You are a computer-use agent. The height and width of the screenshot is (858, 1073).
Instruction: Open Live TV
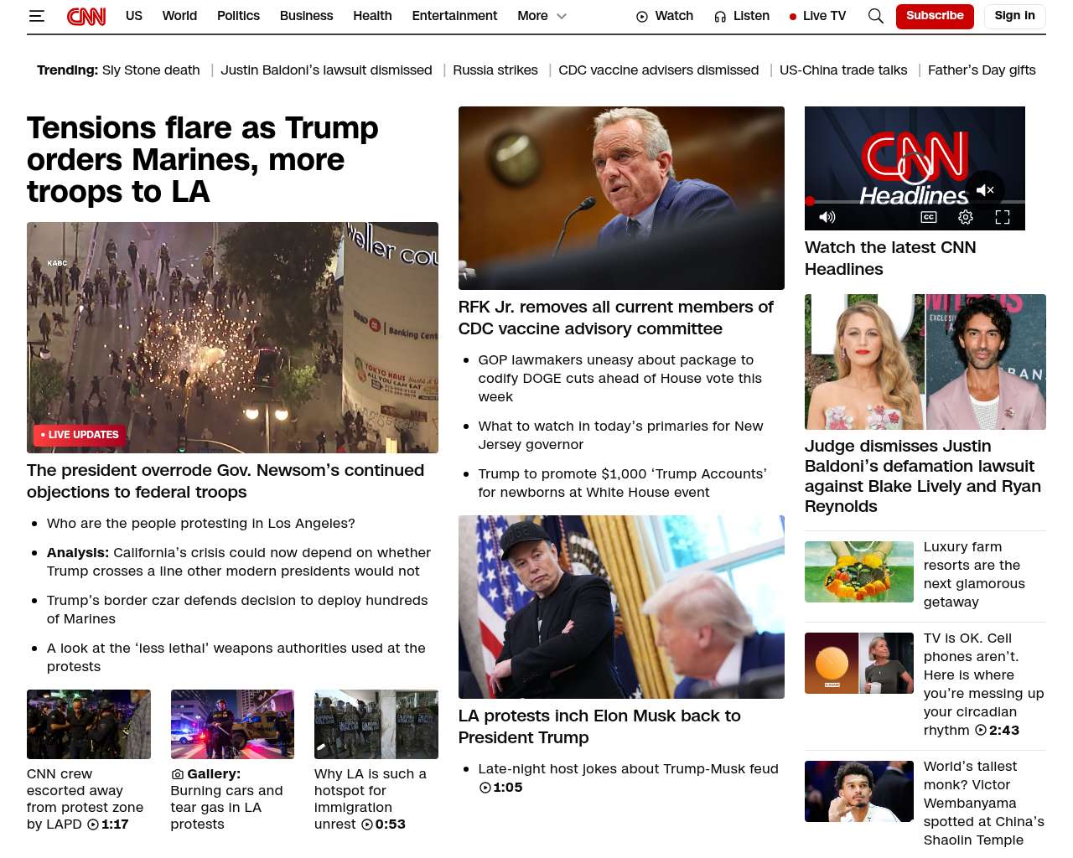pyautogui.click(x=817, y=16)
